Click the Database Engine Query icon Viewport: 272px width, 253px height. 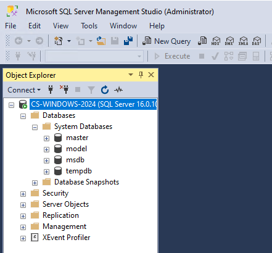click(202, 41)
